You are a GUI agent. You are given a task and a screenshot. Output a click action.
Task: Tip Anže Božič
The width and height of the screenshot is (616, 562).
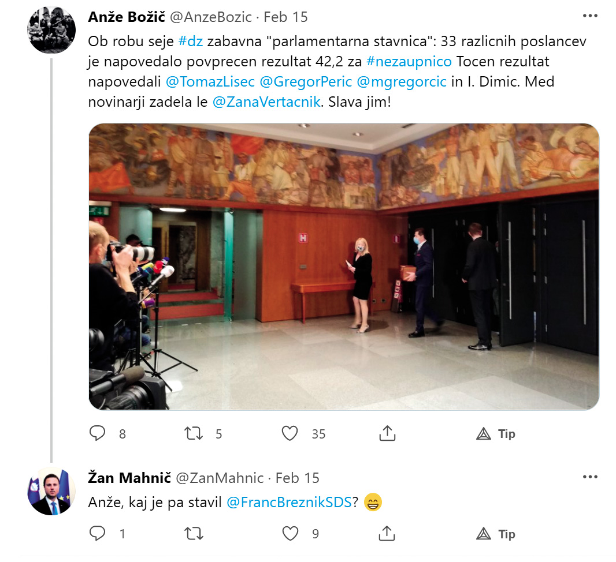(495, 434)
